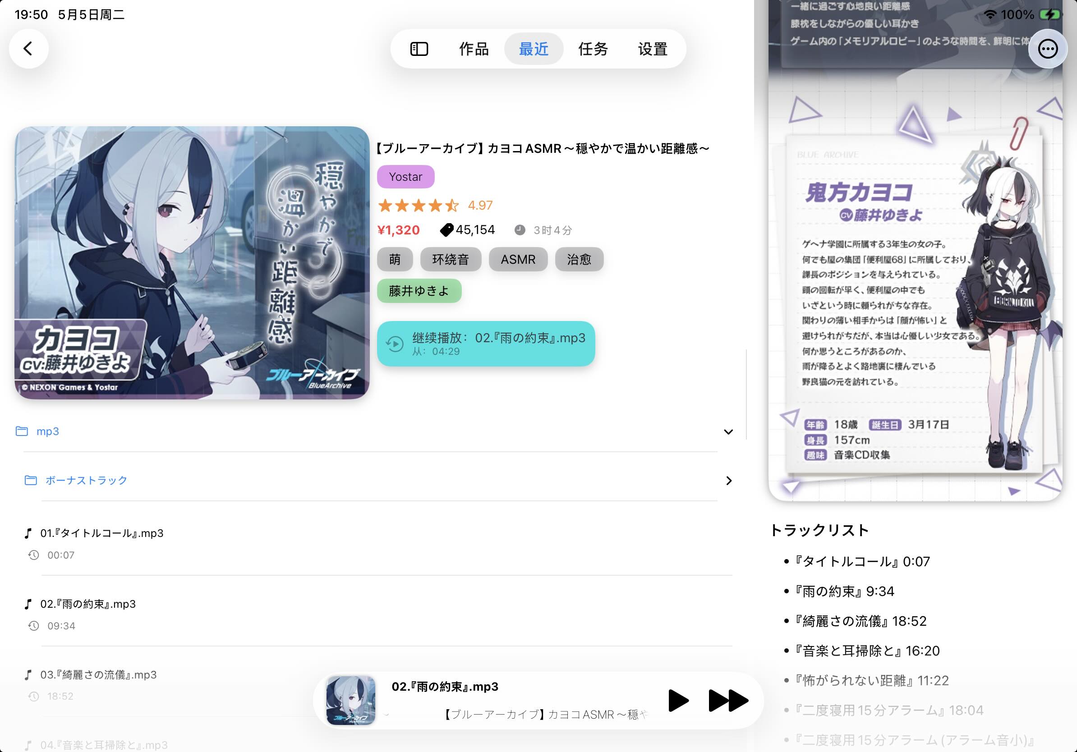
Task: Click music note icon for 03.『綺麗さの流儀』
Action: 28,674
